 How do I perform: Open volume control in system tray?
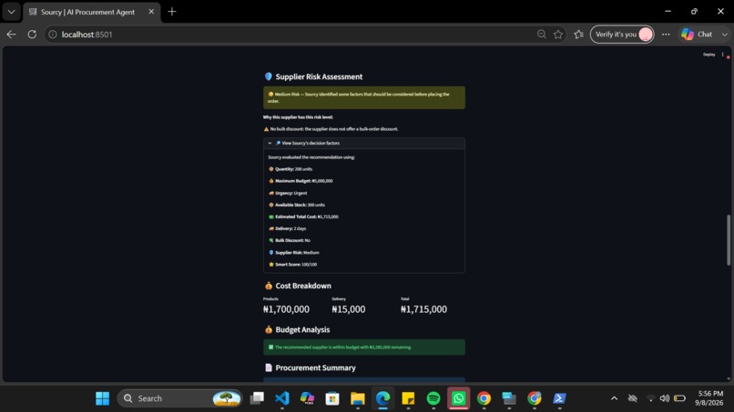coord(665,398)
